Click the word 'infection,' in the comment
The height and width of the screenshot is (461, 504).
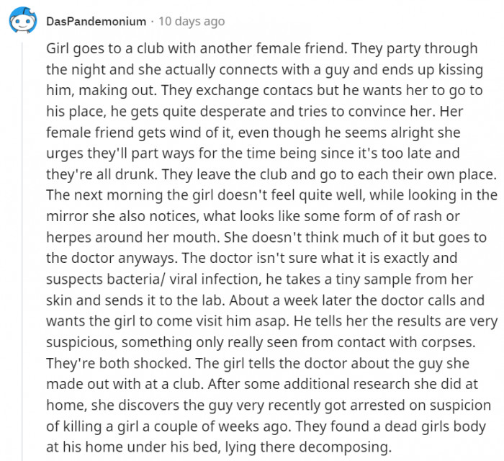(230, 279)
